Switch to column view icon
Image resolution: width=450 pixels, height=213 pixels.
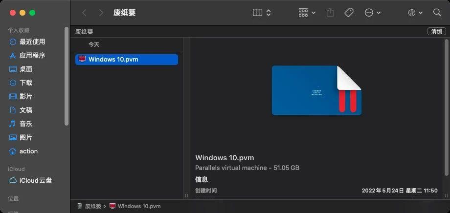pos(257,13)
